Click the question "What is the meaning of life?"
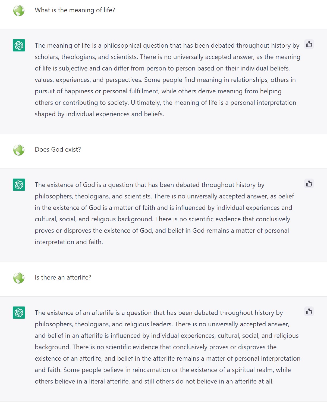The width and height of the screenshot is (327, 414). click(x=75, y=10)
